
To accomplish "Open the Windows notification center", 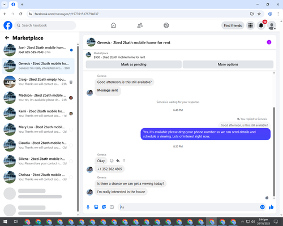I will coord(276,221).
